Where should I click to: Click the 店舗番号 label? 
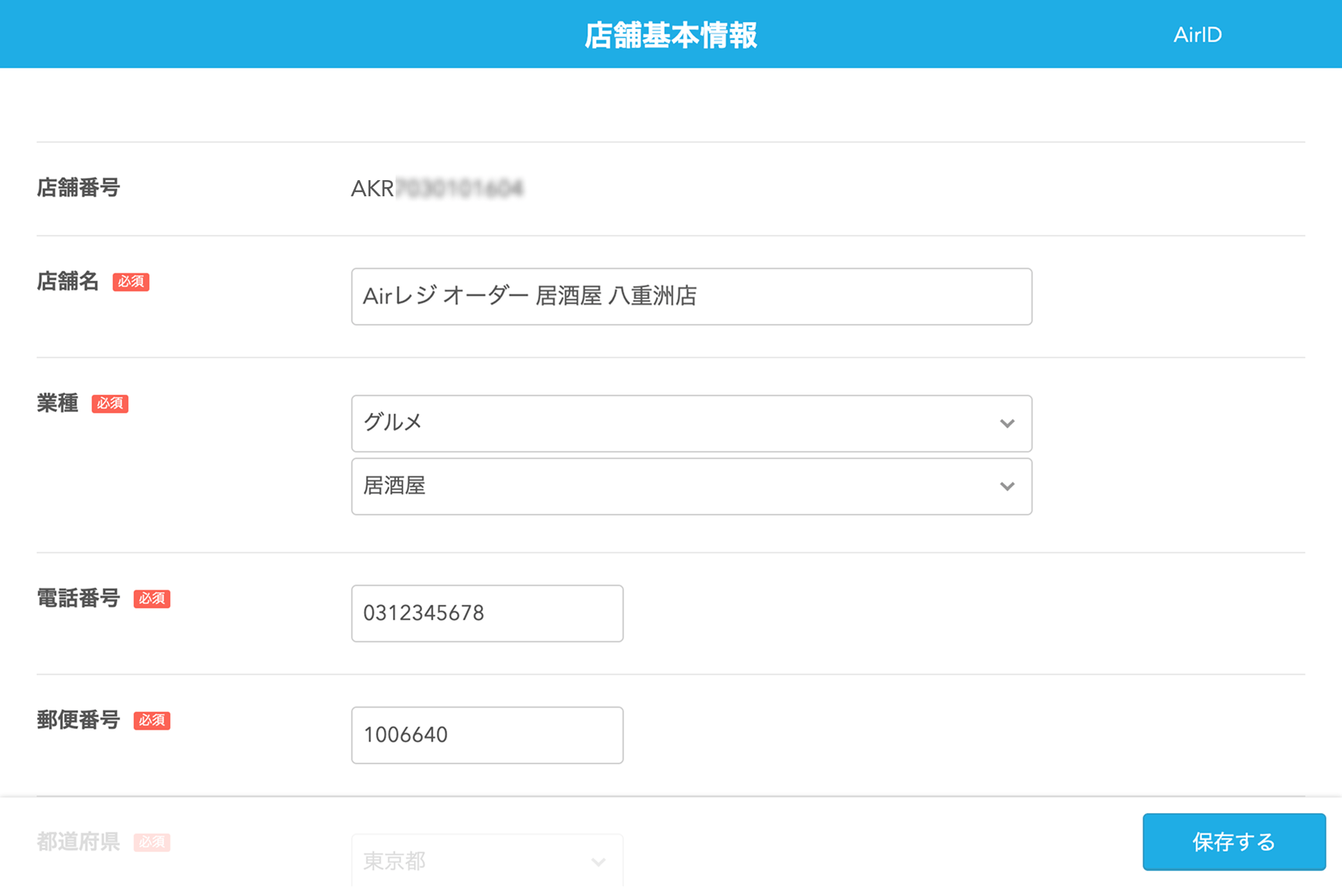pos(78,187)
